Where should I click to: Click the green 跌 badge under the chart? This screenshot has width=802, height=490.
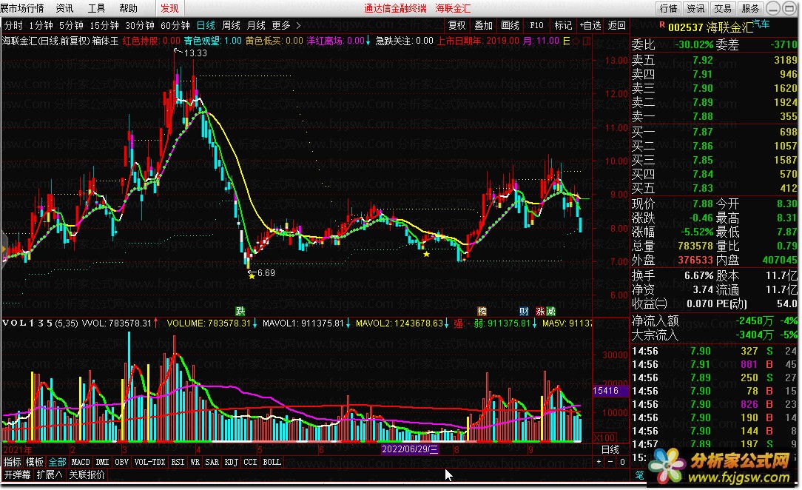(240, 311)
